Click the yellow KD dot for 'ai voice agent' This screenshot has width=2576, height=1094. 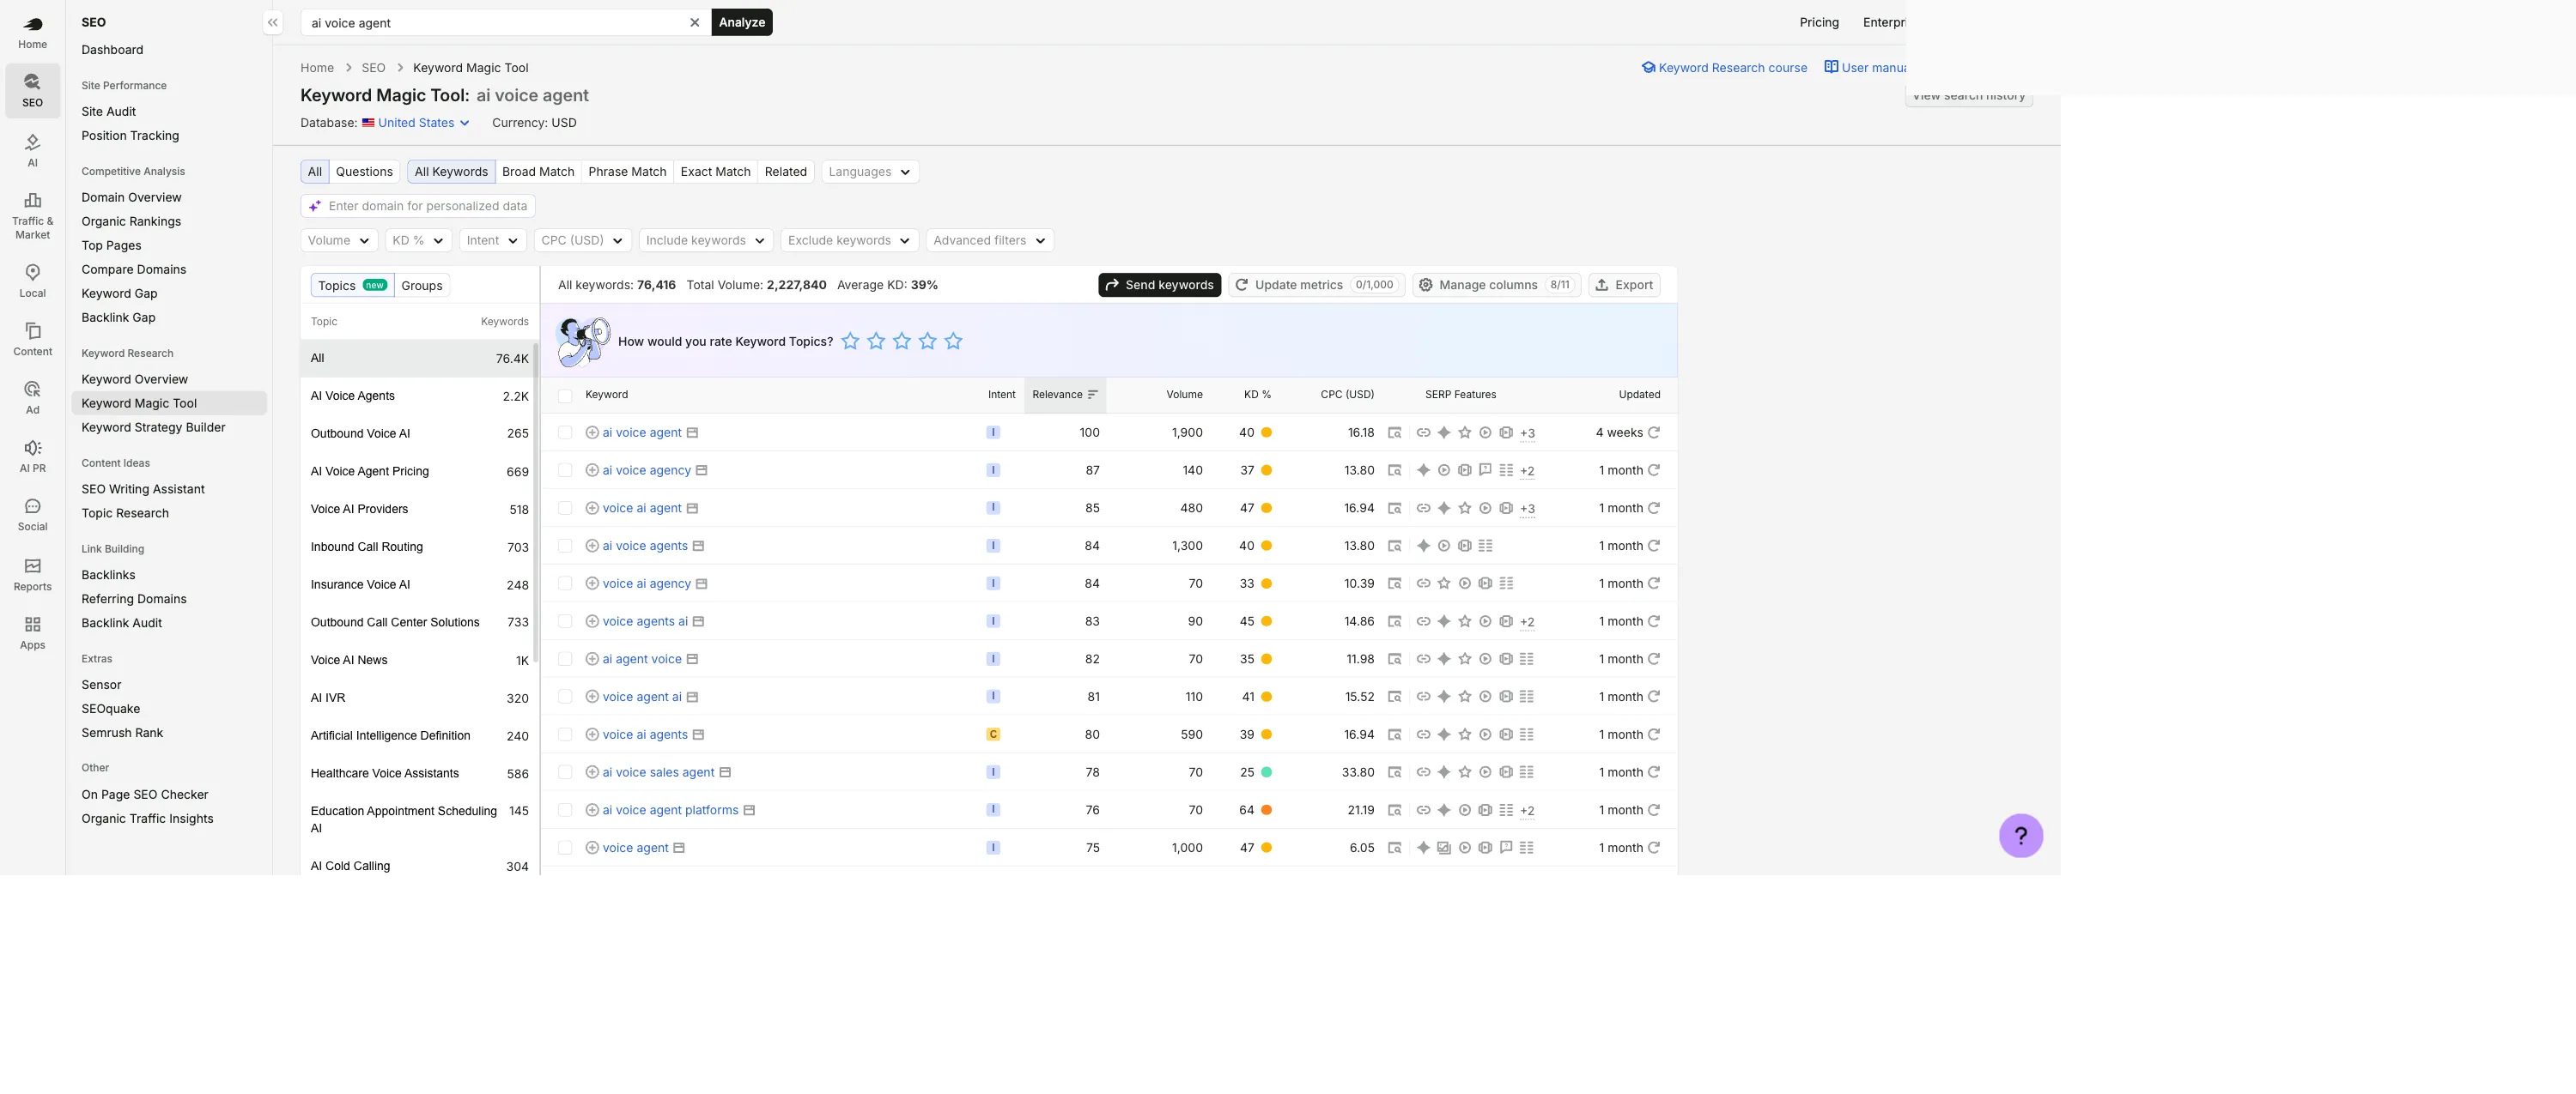[1266, 432]
